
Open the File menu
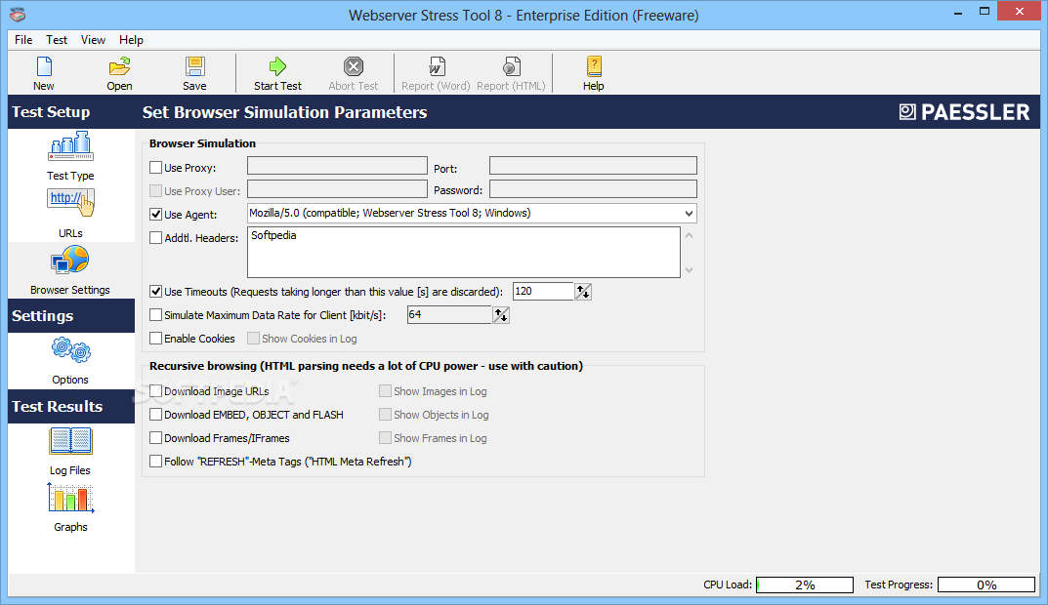click(23, 39)
